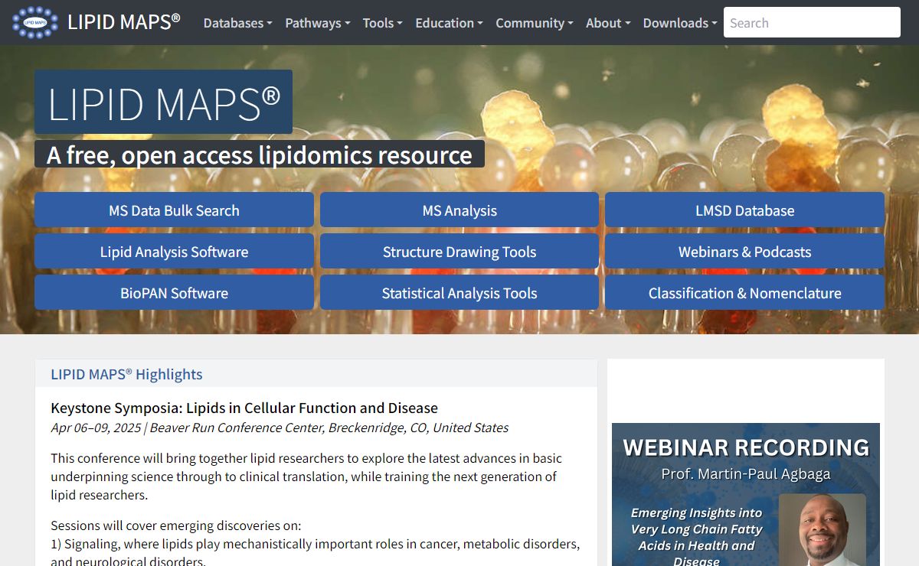Screen dimensions: 919x566
Task: Open Keystone Symposia event title
Action: coord(244,408)
